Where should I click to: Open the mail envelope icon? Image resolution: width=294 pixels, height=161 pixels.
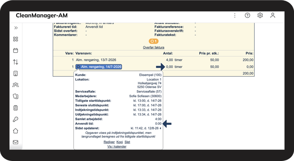15,142
